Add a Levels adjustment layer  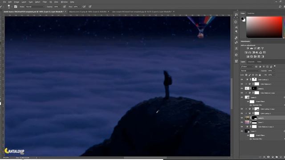(251, 48)
